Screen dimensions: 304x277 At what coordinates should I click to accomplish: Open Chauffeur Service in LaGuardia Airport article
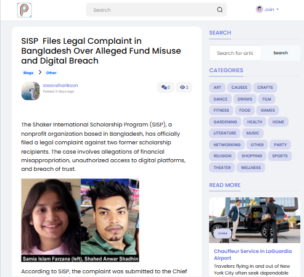coord(253,255)
